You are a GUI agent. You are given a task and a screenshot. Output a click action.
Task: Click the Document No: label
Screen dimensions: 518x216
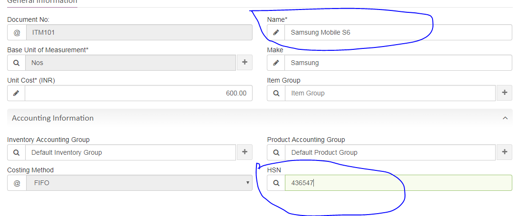tap(28, 19)
